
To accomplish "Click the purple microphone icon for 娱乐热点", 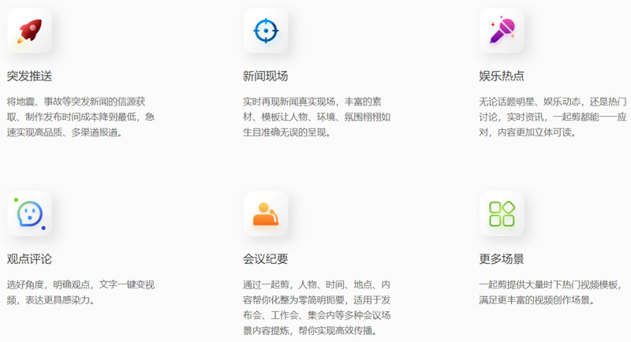I will pos(502,32).
